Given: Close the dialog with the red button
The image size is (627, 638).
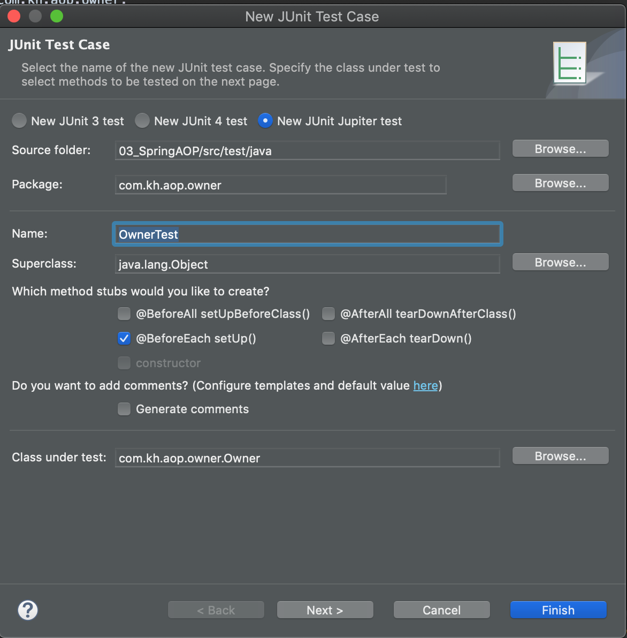Looking at the screenshot, I should pos(14,16).
